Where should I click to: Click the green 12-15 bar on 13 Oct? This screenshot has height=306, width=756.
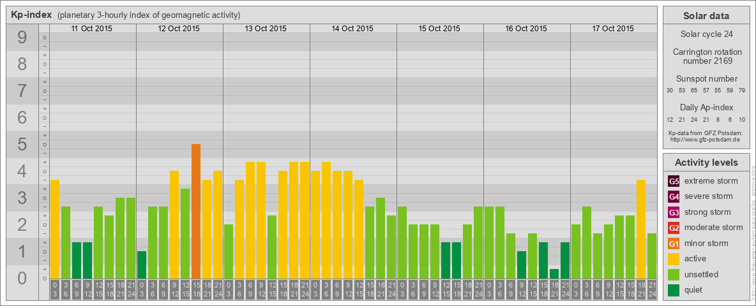pos(272,247)
